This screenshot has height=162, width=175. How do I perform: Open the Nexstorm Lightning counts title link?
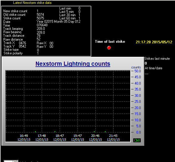click(73, 64)
